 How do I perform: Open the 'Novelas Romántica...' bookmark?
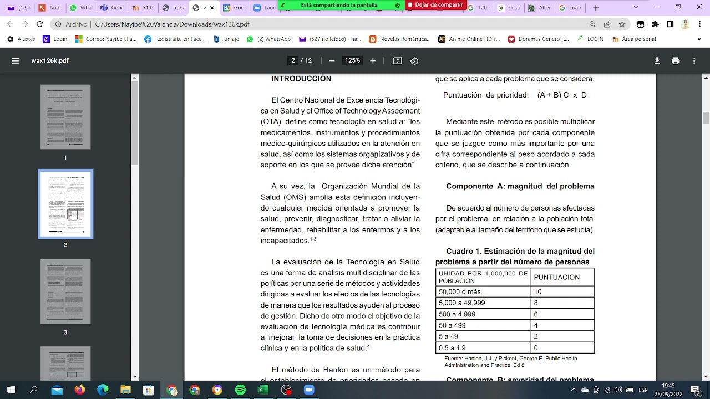point(400,39)
